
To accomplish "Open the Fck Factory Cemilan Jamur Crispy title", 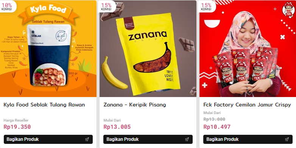I will coord(247,105).
